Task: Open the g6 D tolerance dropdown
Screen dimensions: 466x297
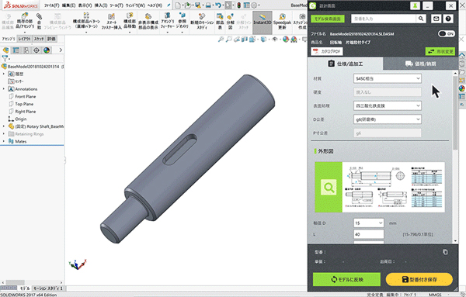Action: (388, 119)
